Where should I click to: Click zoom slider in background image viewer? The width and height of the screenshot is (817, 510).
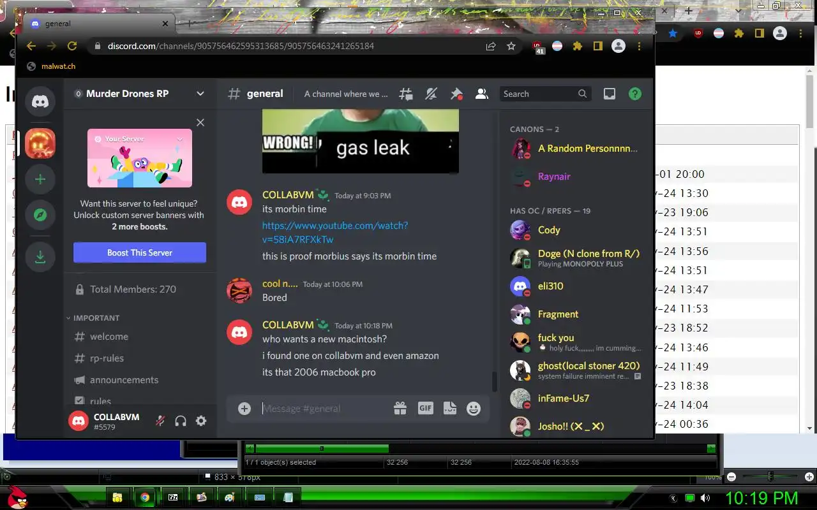(770, 477)
